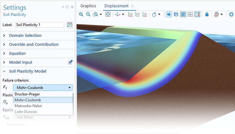This screenshot has width=235, height=134.
Task: Click the Settings panel maximize icon
Action: [x=67, y=7]
